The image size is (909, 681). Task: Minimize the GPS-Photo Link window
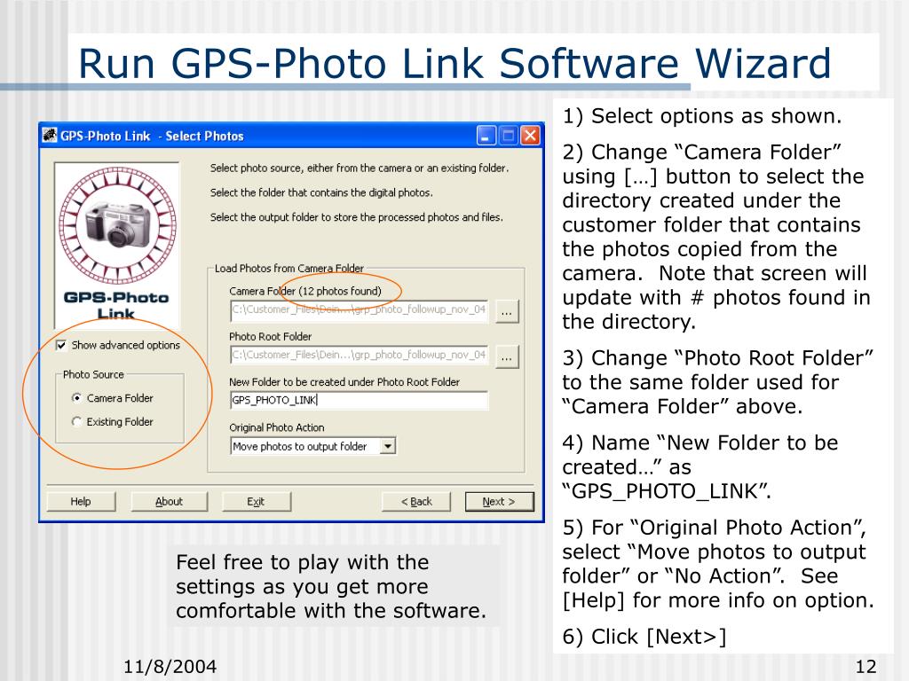(x=486, y=136)
